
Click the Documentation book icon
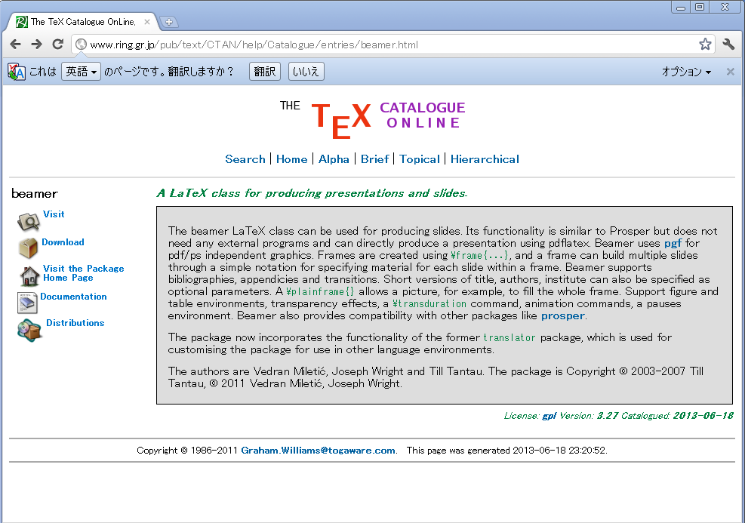[x=27, y=302]
